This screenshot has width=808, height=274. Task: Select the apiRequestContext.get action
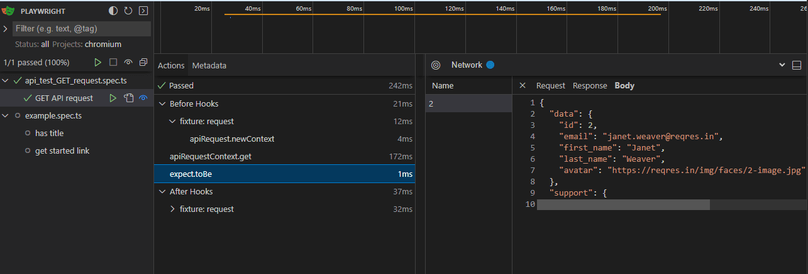tap(284, 156)
